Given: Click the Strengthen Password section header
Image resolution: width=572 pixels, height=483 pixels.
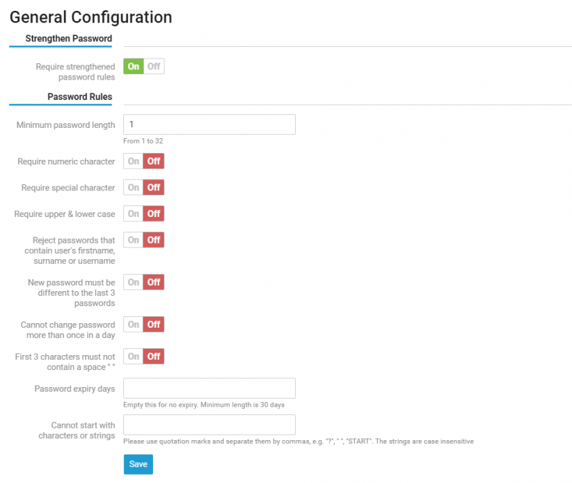Looking at the screenshot, I should coord(69,39).
